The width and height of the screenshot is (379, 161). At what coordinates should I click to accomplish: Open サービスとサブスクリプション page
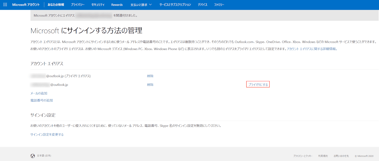175,5
